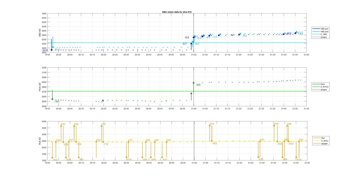The width and height of the screenshot is (364, 180).
Task: Click the '3200' tick on the Pitch axis
Action: (x=44, y=68)
